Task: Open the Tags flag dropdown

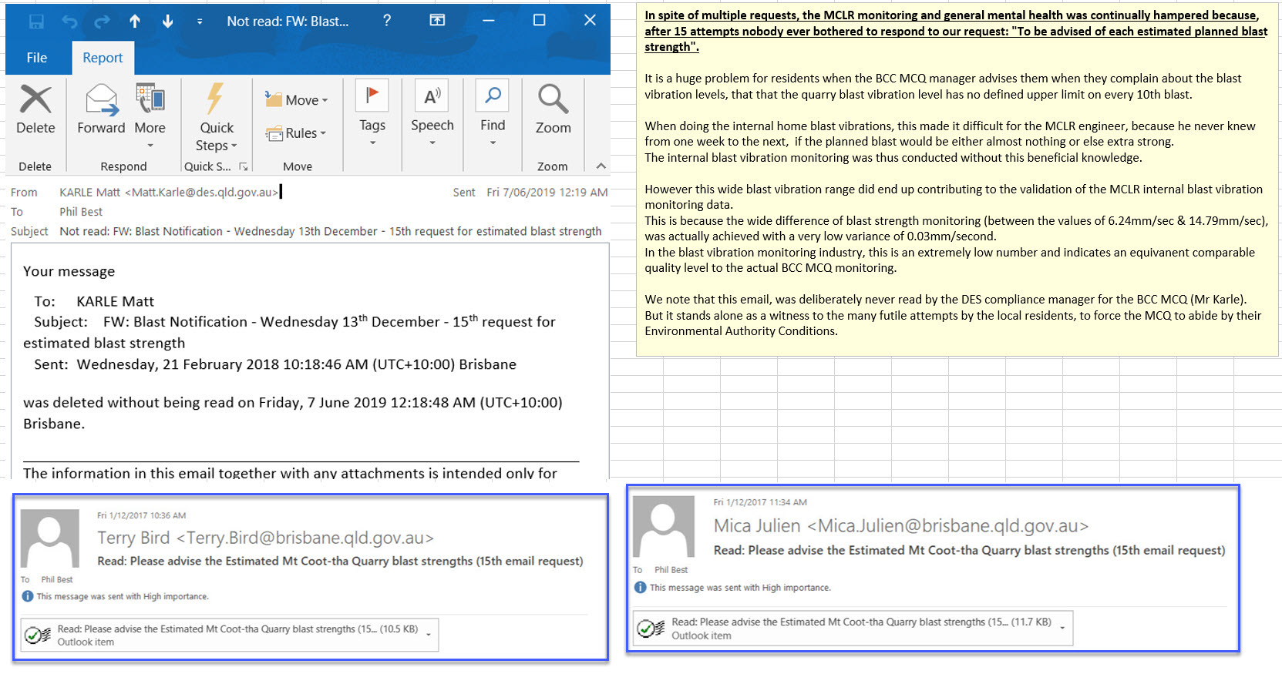Action: tap(372, 112)
